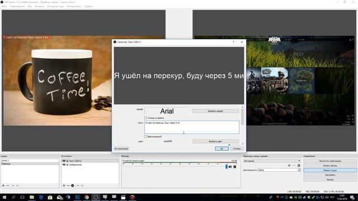Screen dimensions: 358x201
Task: Select the Изображение source row
Action: point(90,165)
